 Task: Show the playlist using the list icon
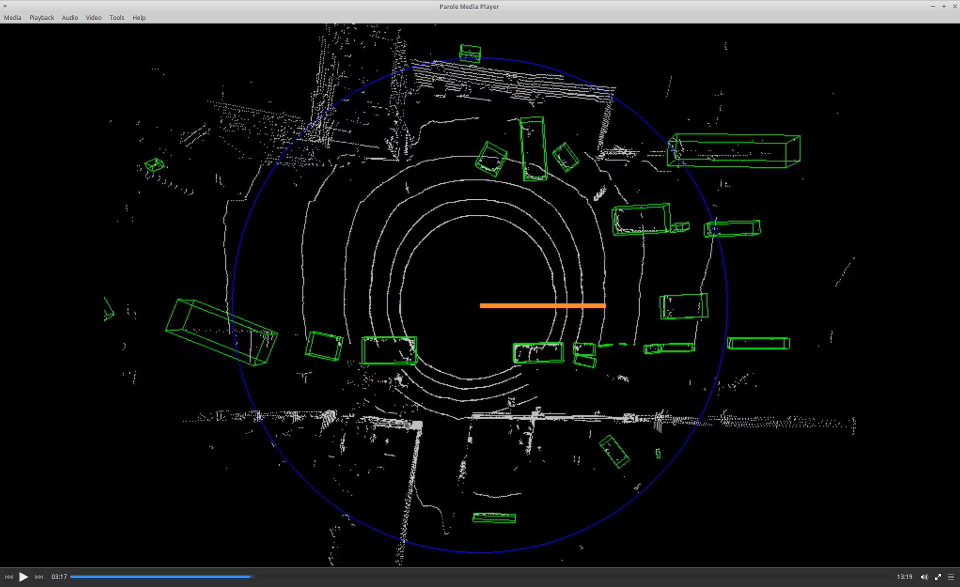(x=951, y=577)
